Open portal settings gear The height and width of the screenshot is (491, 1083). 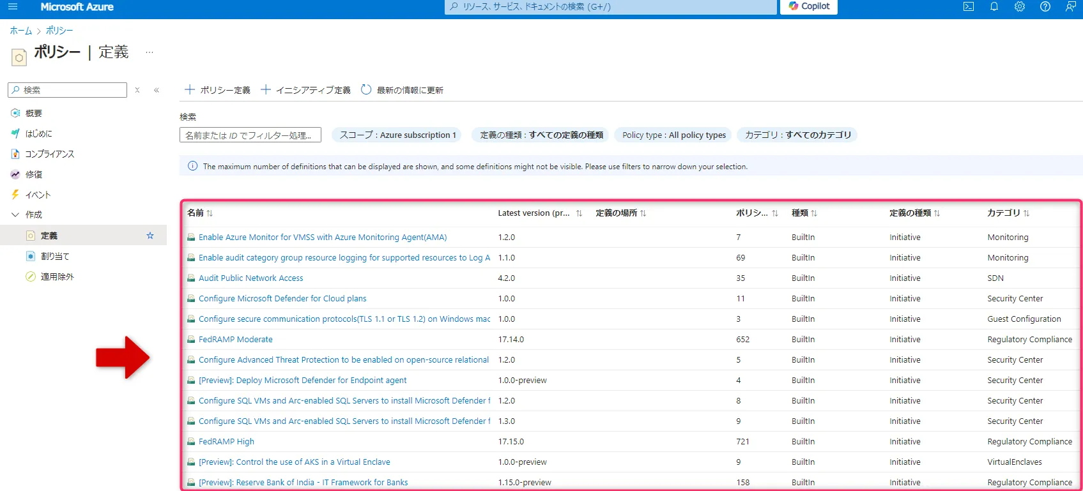pos(1020,6)
